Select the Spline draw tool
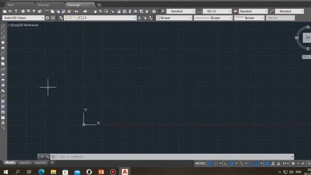Image resolution: width=311 pixels, height=175 pixels. tap(3, 70)
